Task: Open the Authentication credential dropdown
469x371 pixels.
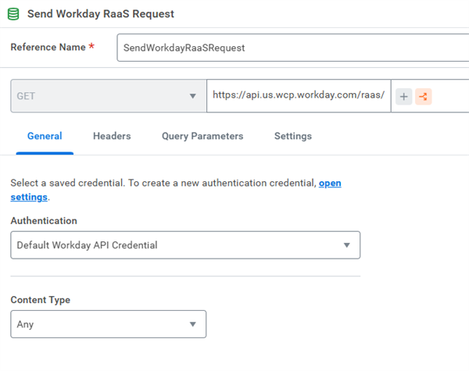Action: point(185,245)
